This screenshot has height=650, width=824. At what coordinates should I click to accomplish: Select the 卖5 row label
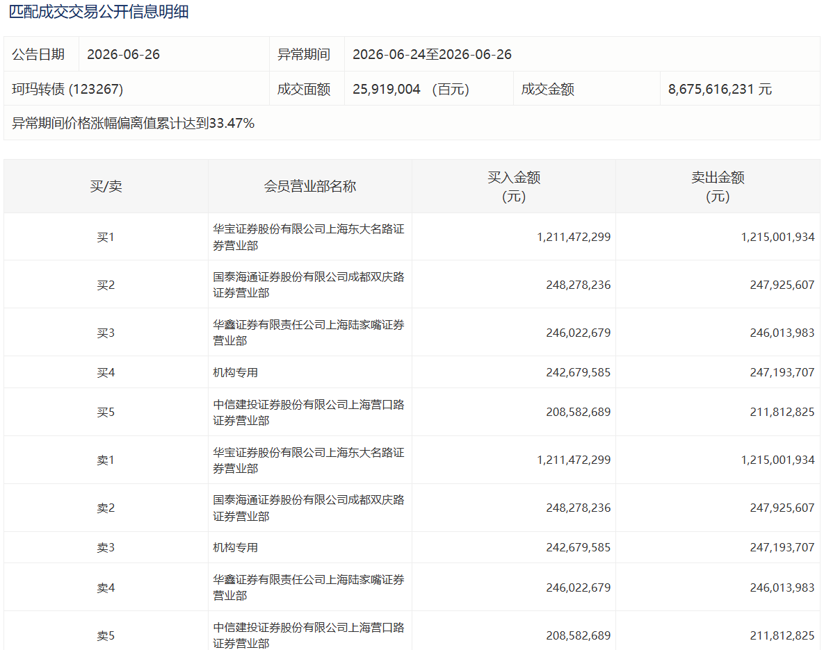tap(106, 636)
